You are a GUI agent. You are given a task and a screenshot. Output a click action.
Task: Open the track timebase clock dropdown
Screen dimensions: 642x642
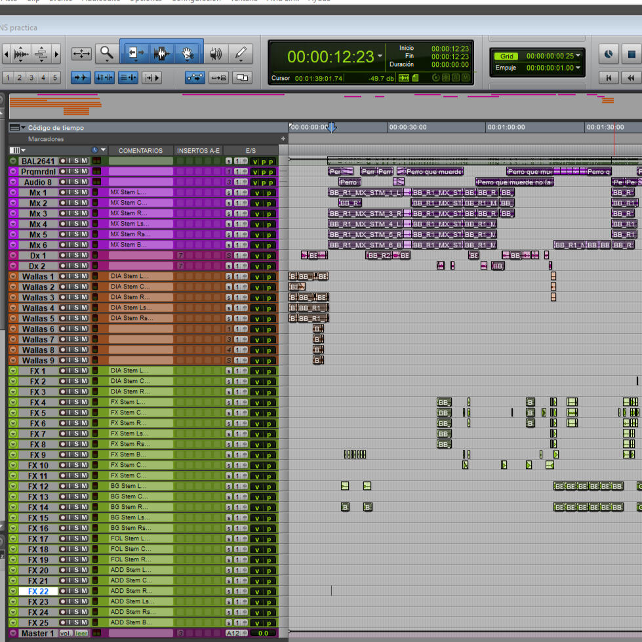(x=98, y=150)
